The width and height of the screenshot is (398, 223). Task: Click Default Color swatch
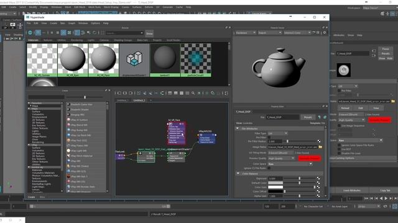coord(275,183)
